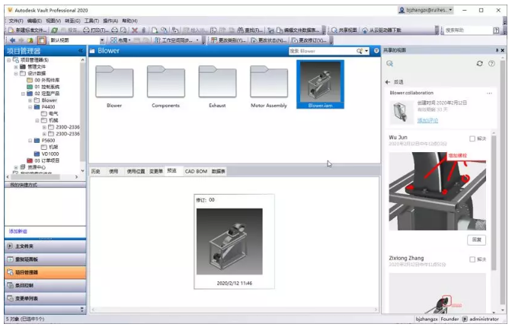Collapse the P4400 tree node
The width and height of the screenshot is (515, 327).
30,107
